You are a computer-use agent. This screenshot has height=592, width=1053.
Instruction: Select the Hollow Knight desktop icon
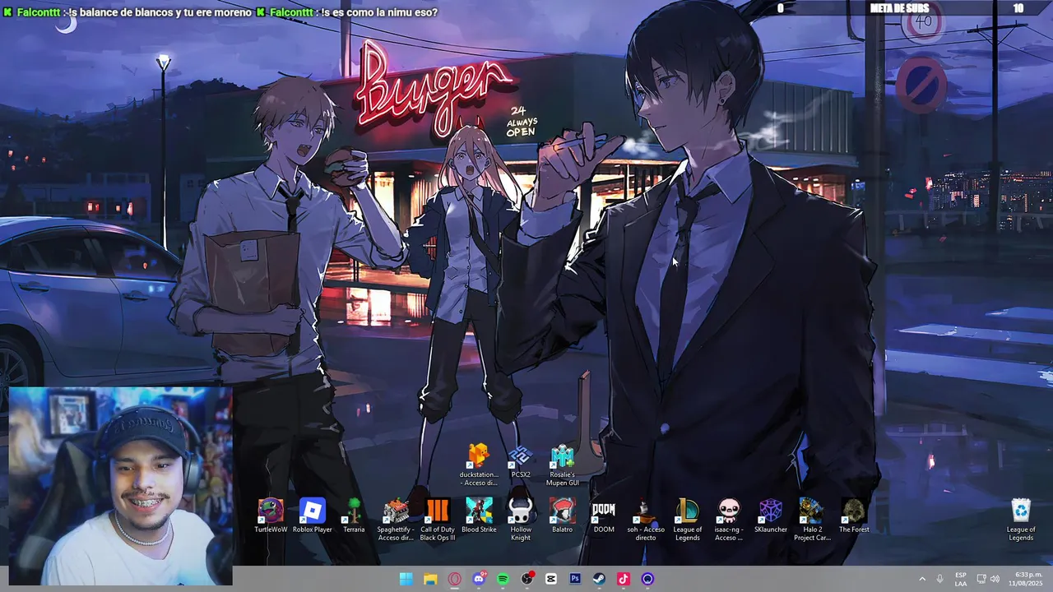point(521,520)
